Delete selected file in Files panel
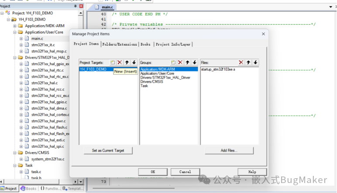The width and height of the screenshot is (337, 193). tap(241, 63)
